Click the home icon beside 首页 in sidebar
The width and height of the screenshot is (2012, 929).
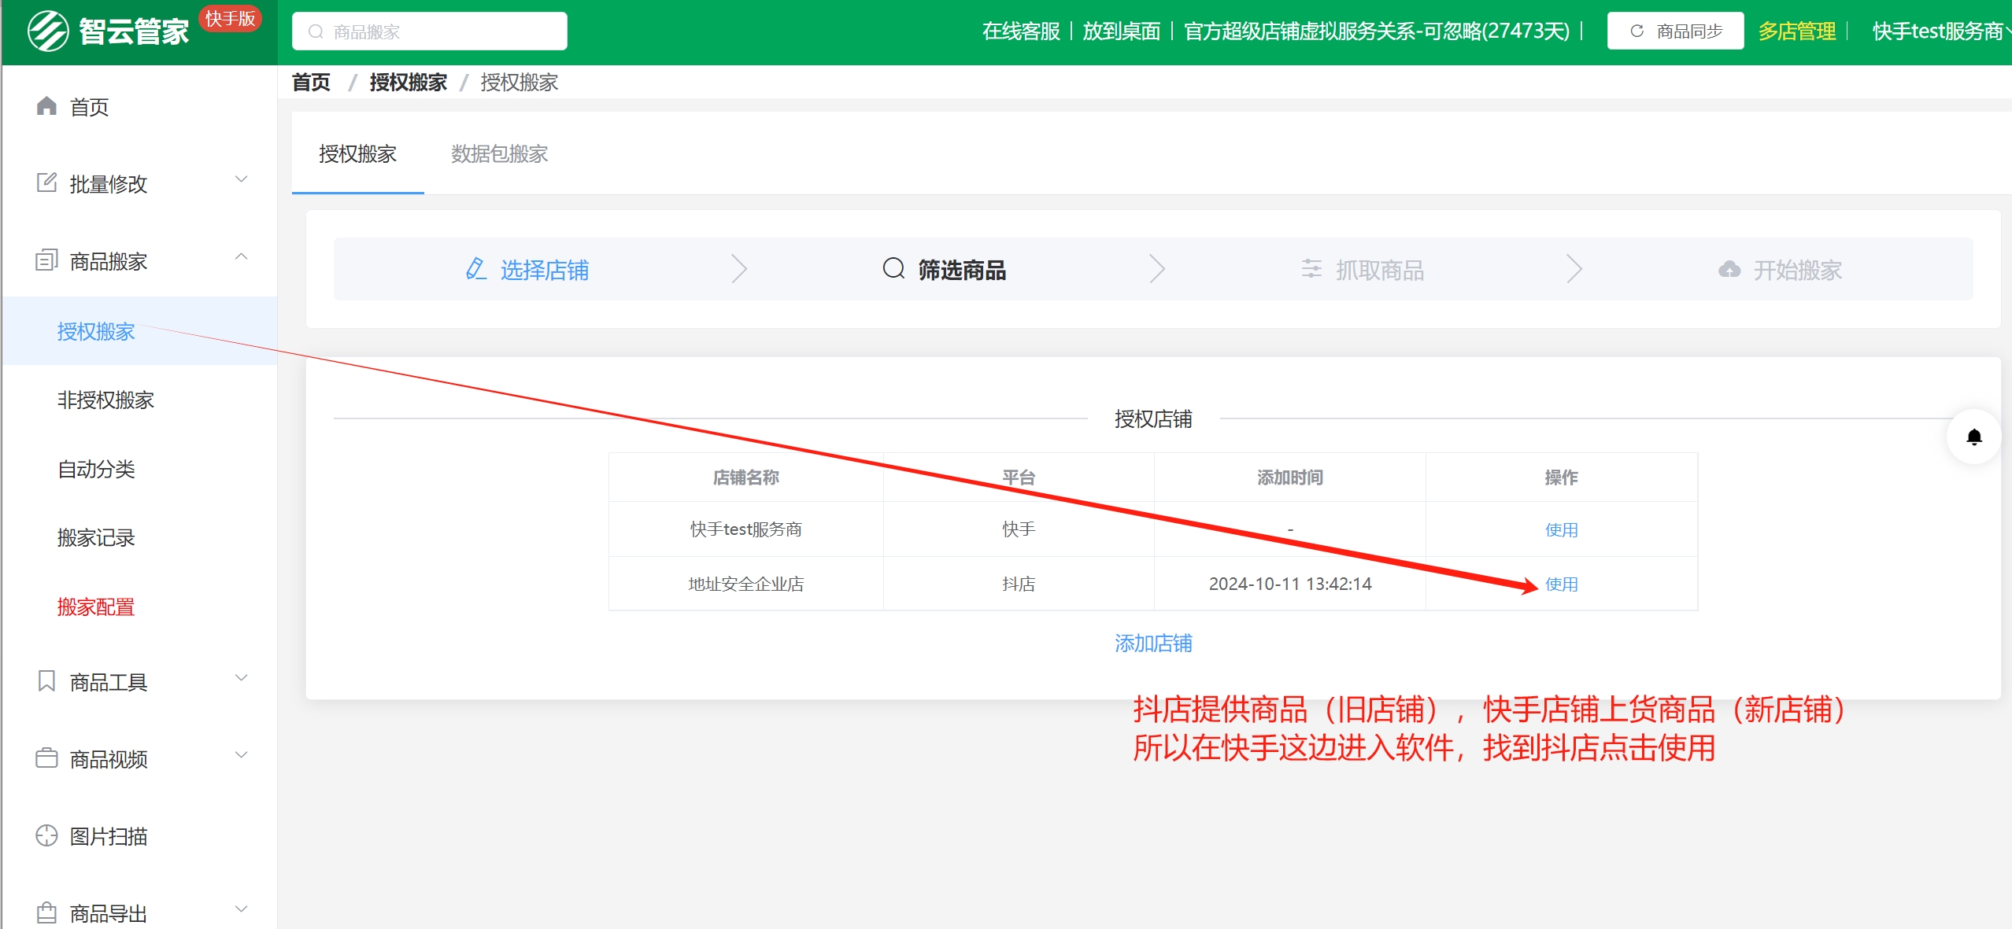click(47, 105)
